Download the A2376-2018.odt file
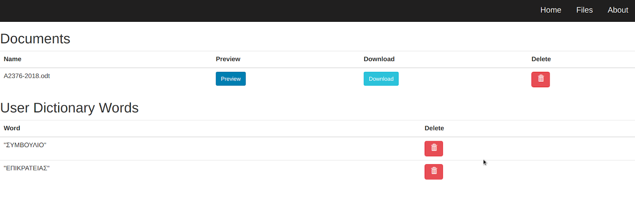 [381, 79]
